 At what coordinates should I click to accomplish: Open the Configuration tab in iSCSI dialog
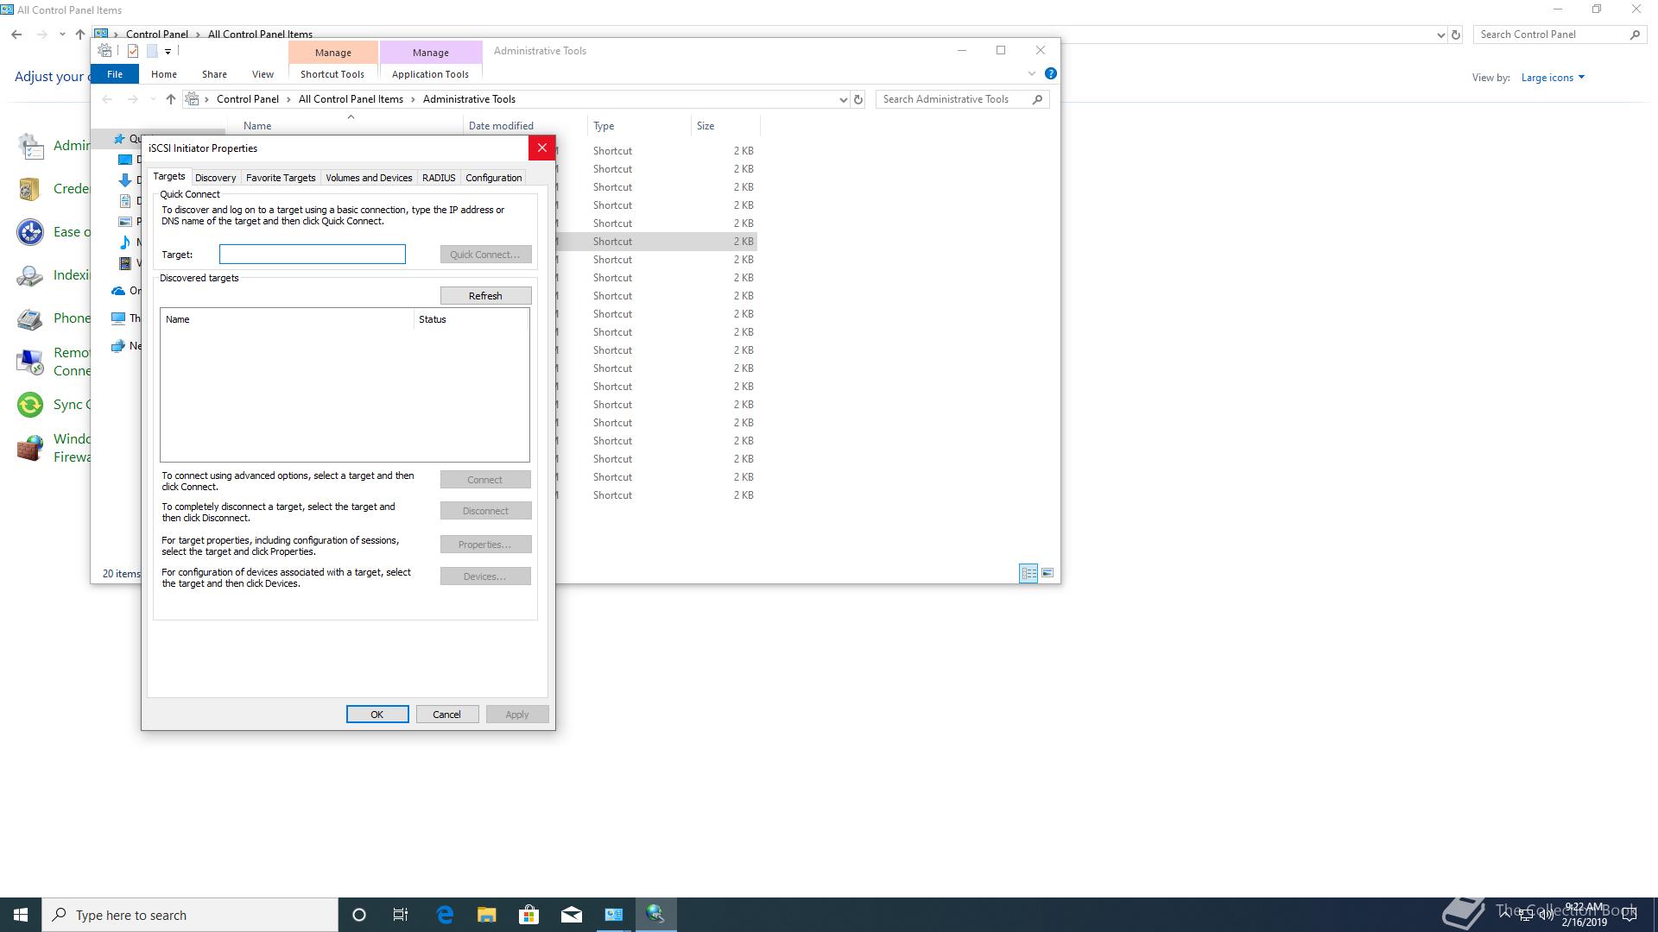(493, 178)
